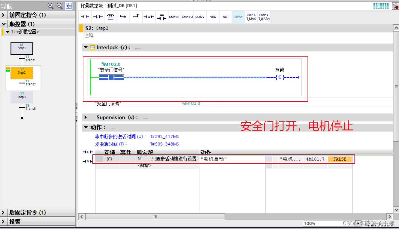Insert the CONV instruction

(x=200, y=17)
